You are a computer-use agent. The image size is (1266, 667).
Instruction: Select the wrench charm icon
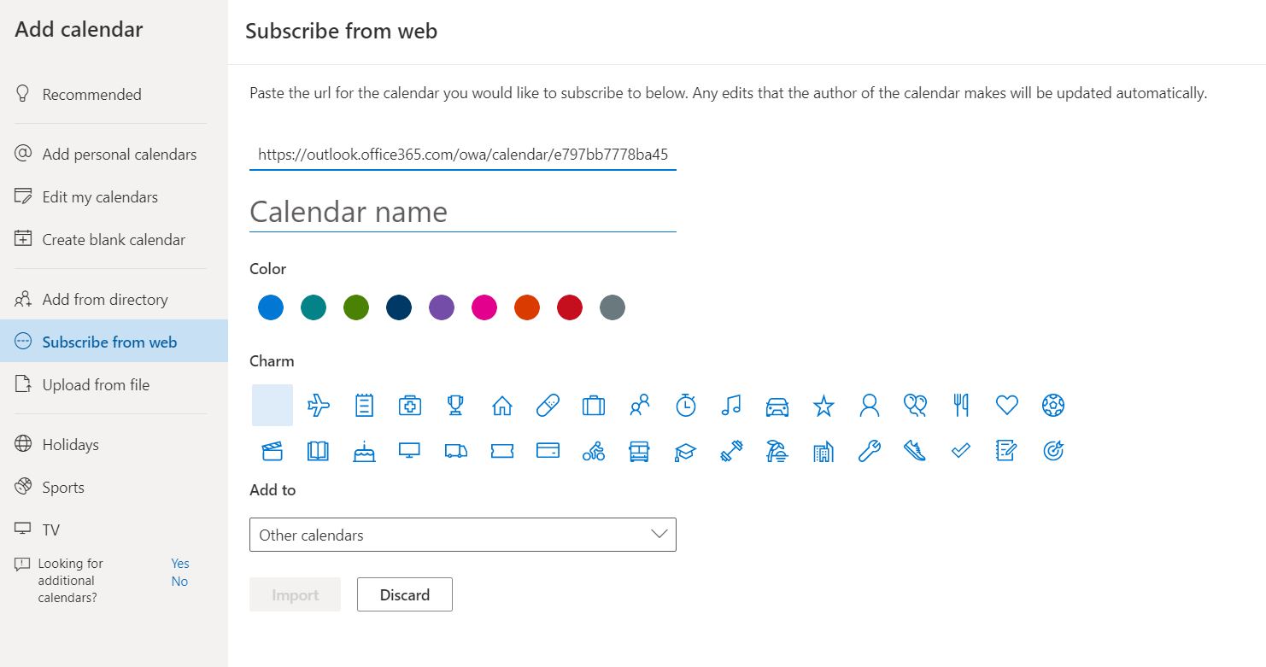pos(869,451)
